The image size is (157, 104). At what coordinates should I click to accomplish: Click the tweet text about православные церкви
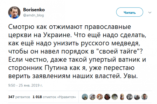pos(77,51)
